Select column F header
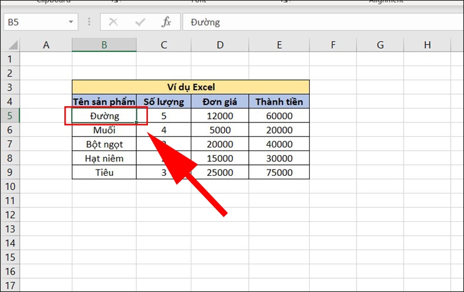Screen dimensions: 464x292 click(333, 45)
